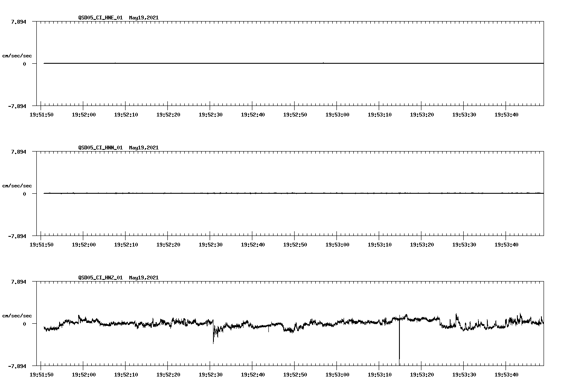The width and height of the screenshot is (574, 390).
Task: Click the cm/sec/sec axis label on HNE plot
Action: tap(17, 55)
